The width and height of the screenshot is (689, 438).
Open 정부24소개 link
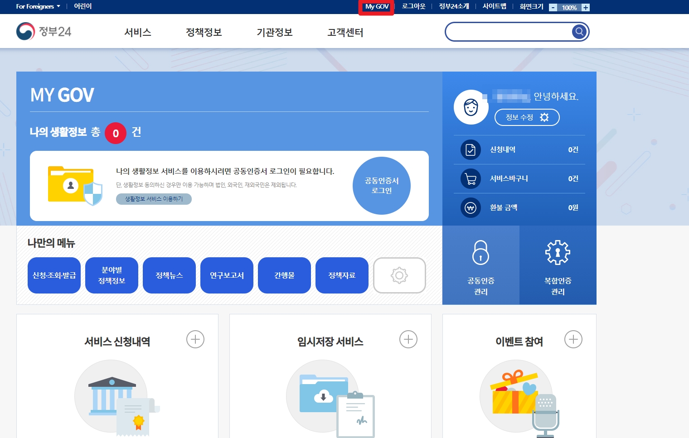454,6
